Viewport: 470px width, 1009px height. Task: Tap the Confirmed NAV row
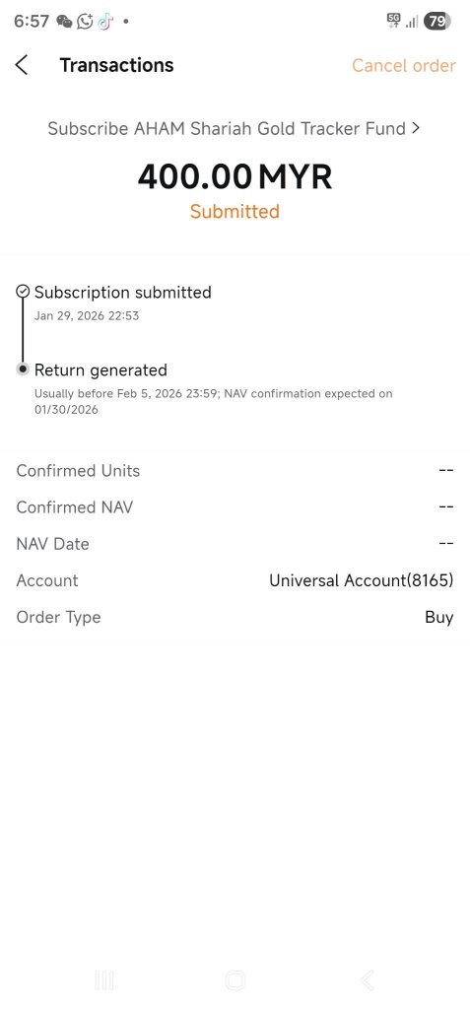235,507
